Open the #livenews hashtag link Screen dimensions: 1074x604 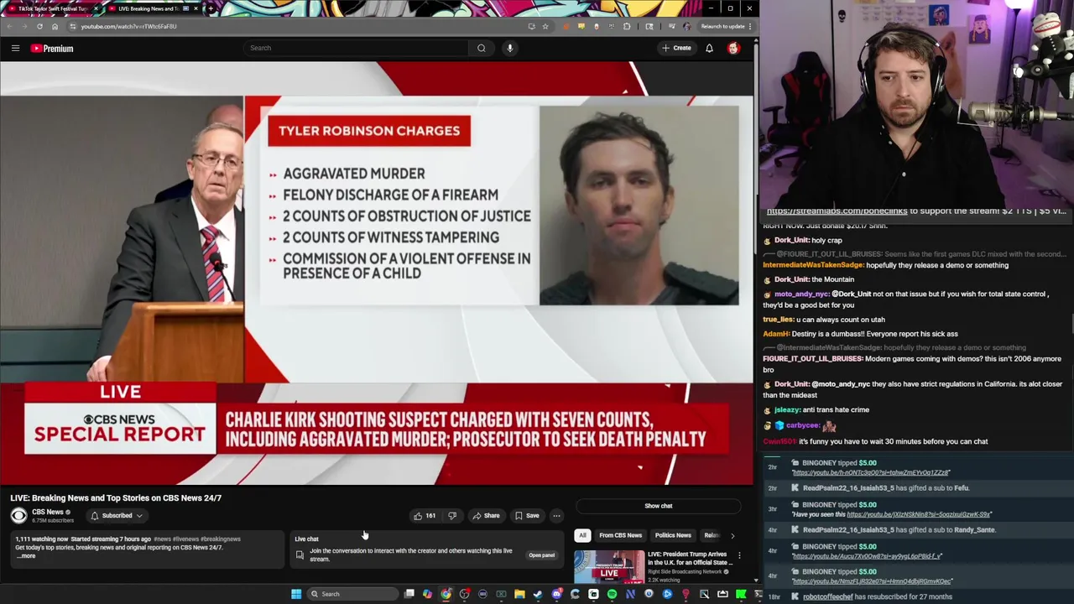click(x=185, y=539)
